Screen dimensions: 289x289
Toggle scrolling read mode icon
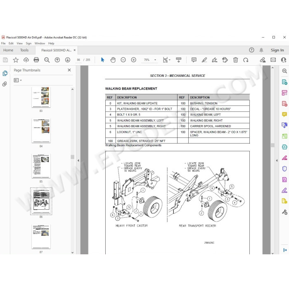coord(178,60)
